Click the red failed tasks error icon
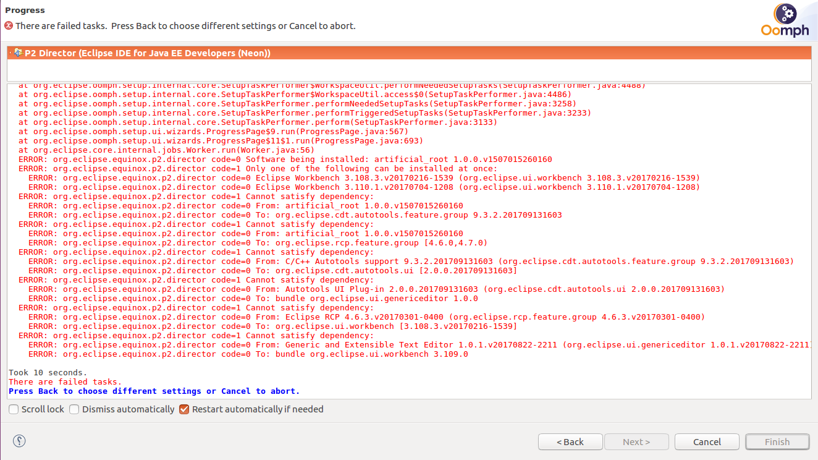The image size is (818, 460). 9,26
